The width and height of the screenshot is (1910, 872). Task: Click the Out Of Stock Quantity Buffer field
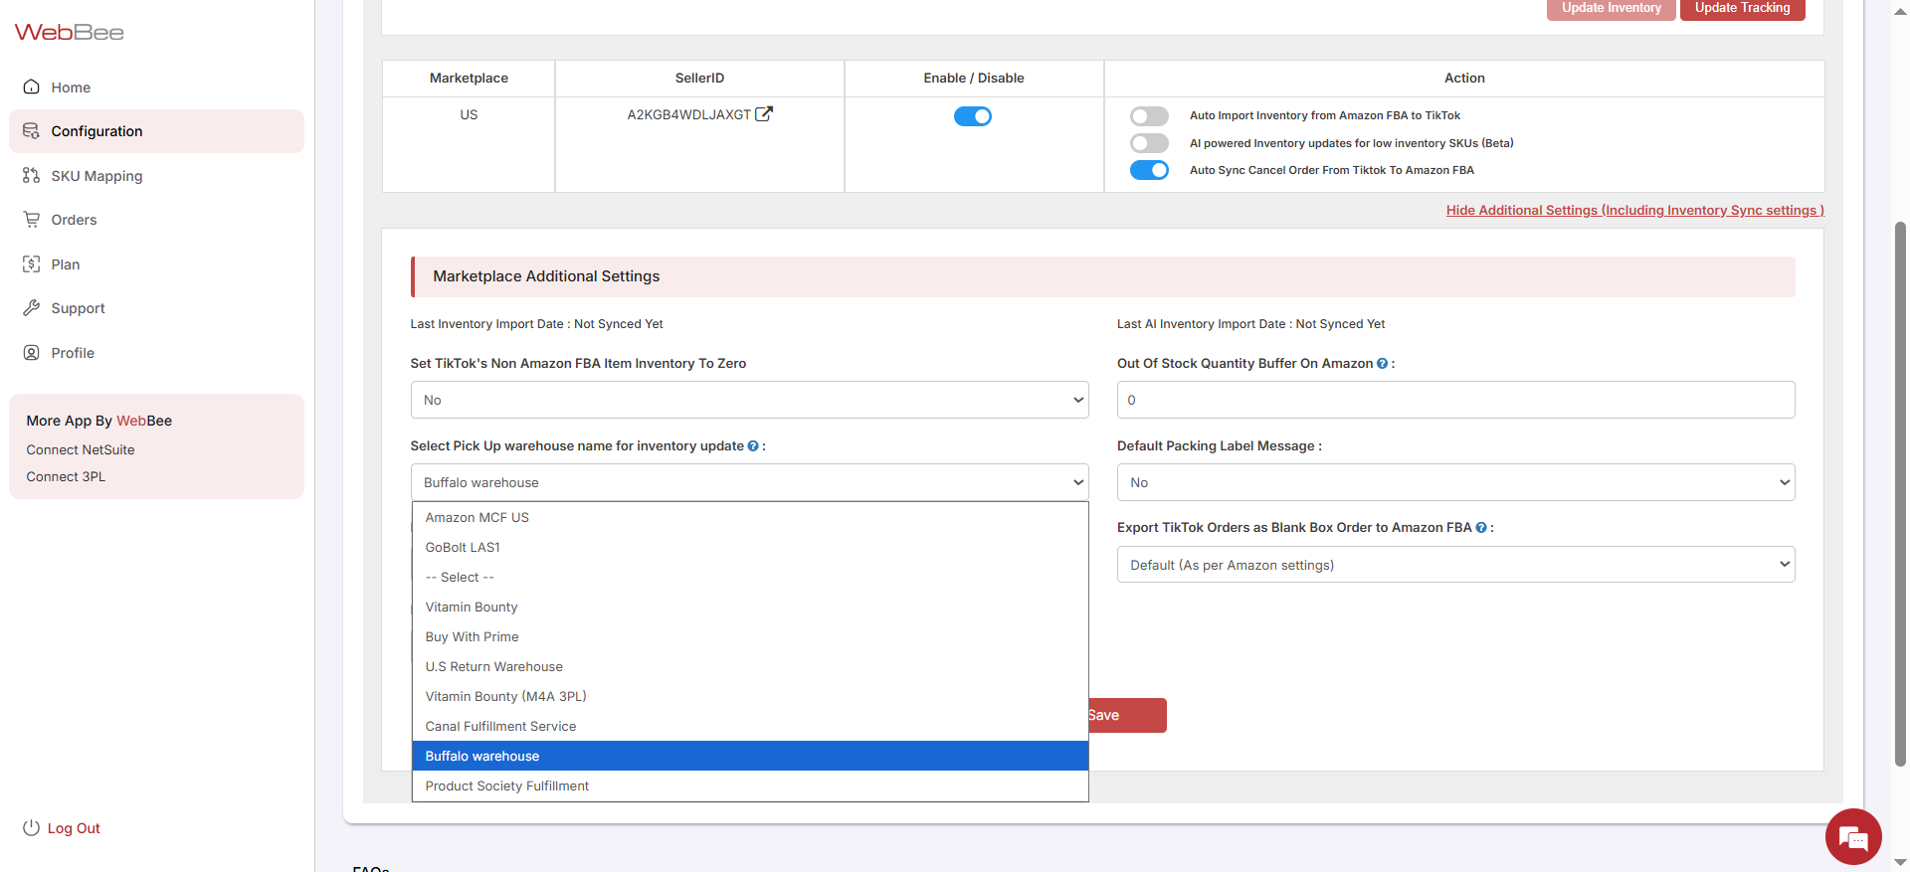click(1455, 400)
